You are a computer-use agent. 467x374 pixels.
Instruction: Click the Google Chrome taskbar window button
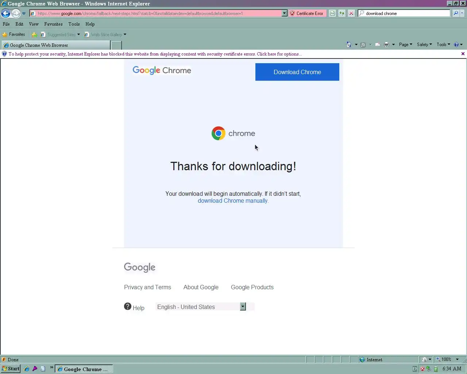(84, 369)
